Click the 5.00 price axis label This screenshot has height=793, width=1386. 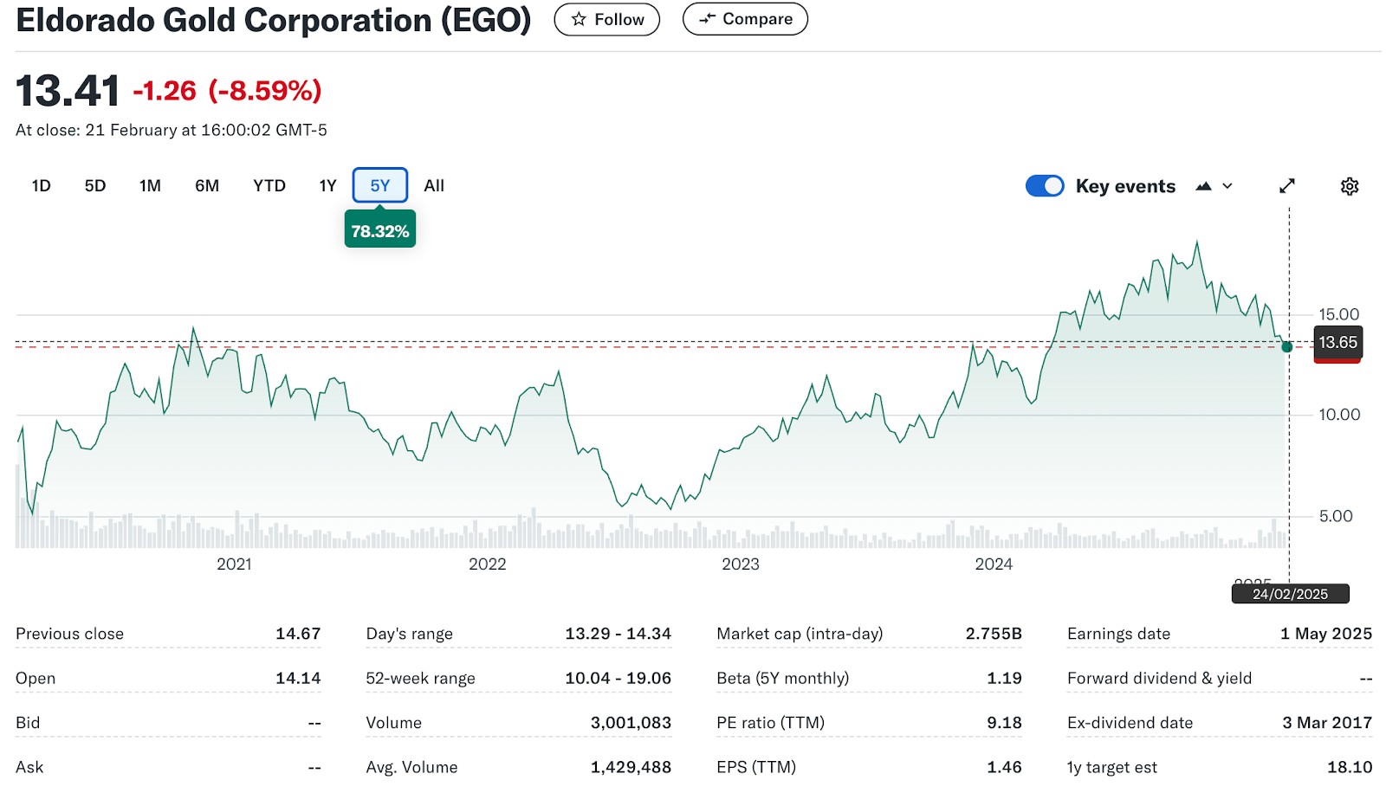point(1335,516)
